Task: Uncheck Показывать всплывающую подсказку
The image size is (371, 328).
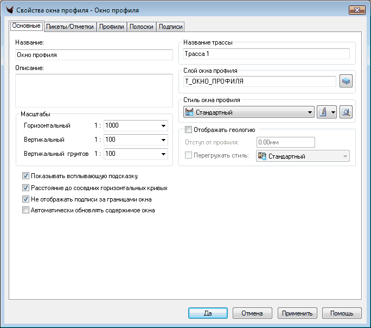Action: pos(25,176)
